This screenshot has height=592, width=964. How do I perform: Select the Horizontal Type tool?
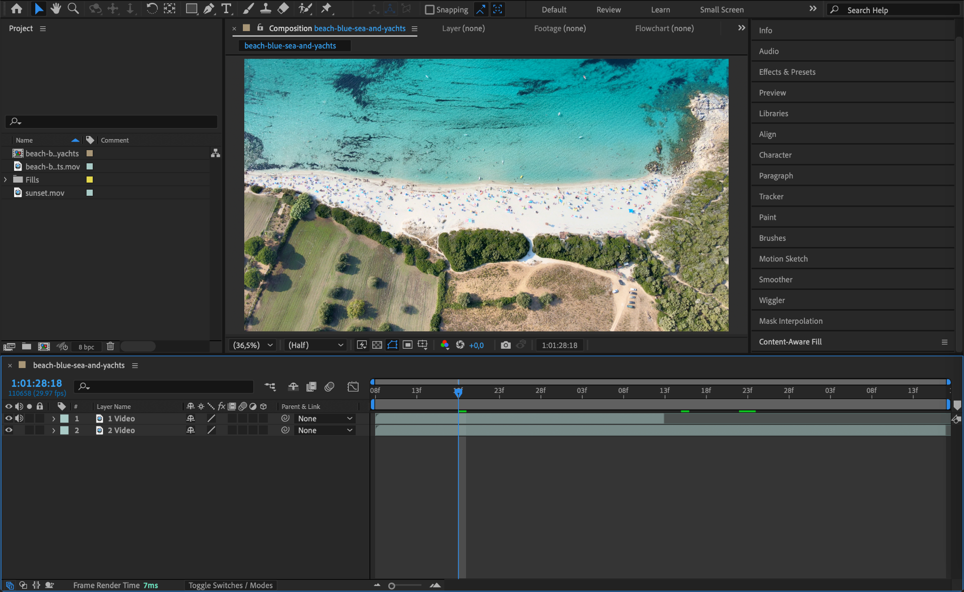point(226,8)
